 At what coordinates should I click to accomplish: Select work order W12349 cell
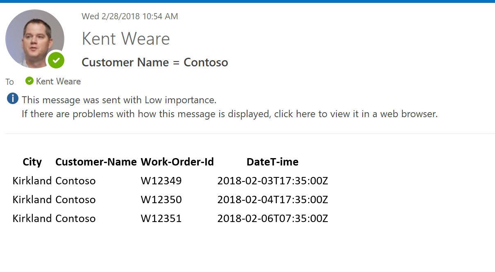pos(161,181)
